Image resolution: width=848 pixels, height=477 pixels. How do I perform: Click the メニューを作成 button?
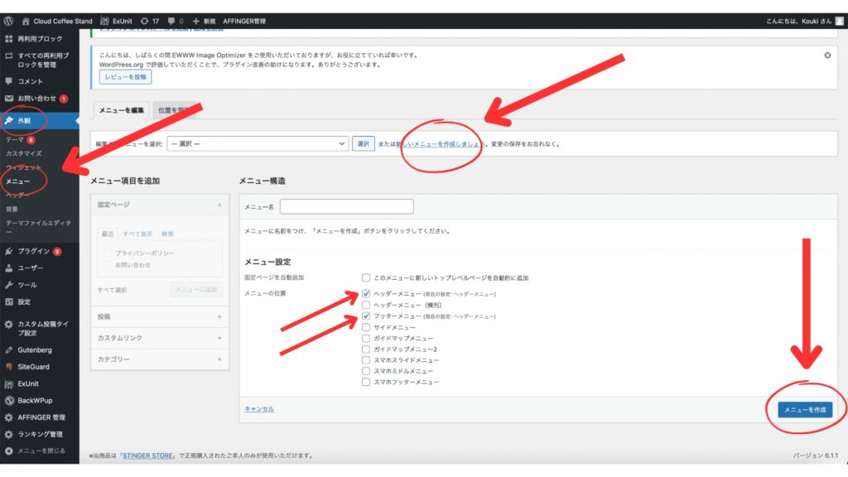[805, 409]
